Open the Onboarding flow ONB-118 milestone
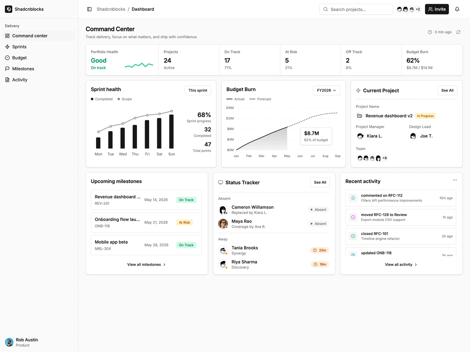The height and width of the screenshot is (352, 470). 146,222
